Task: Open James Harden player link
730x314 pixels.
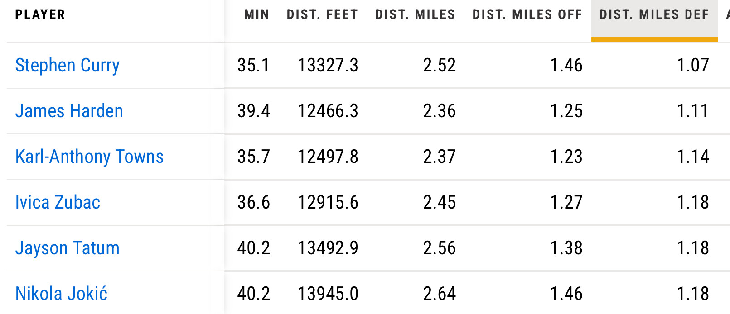Action: click(69, 111)
